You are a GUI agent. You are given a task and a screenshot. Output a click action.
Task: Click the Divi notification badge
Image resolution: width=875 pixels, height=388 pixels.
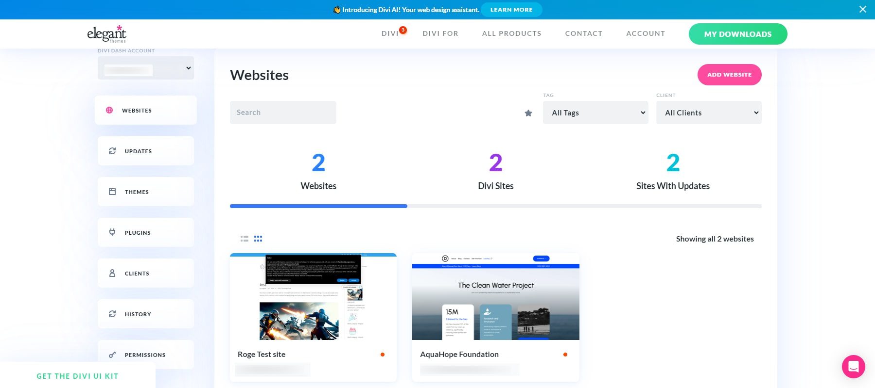click(x=403, y=30)
